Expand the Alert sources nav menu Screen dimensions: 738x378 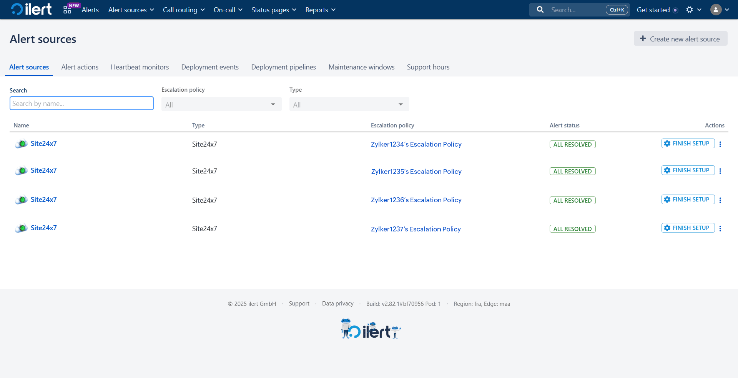131,10
